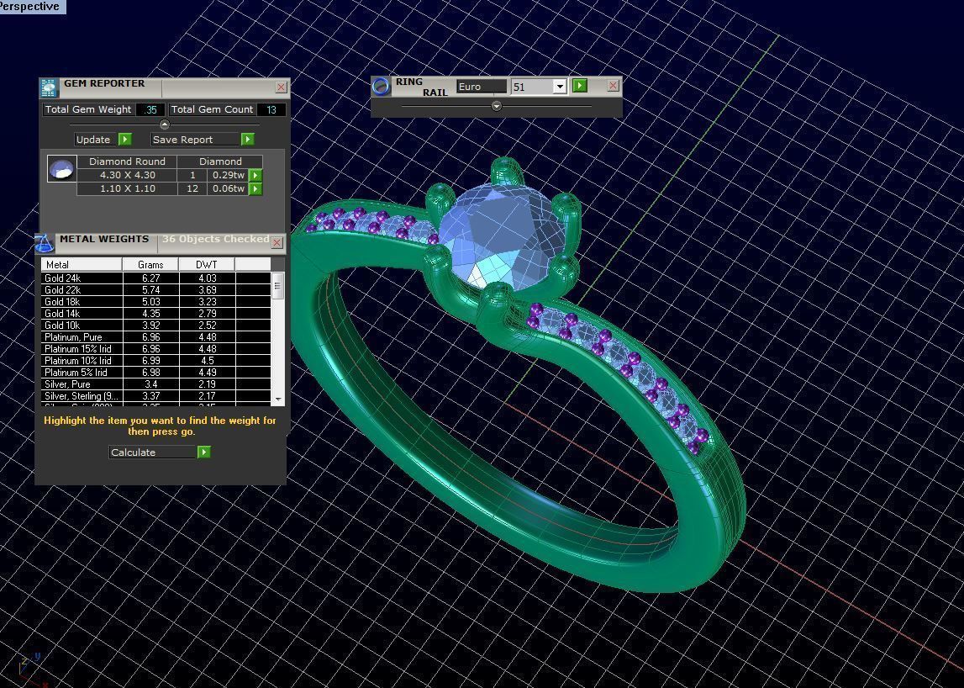Expand Ring Rail panel with the down arrow
This screenshot has width=964, height=688.
(496, 106)
